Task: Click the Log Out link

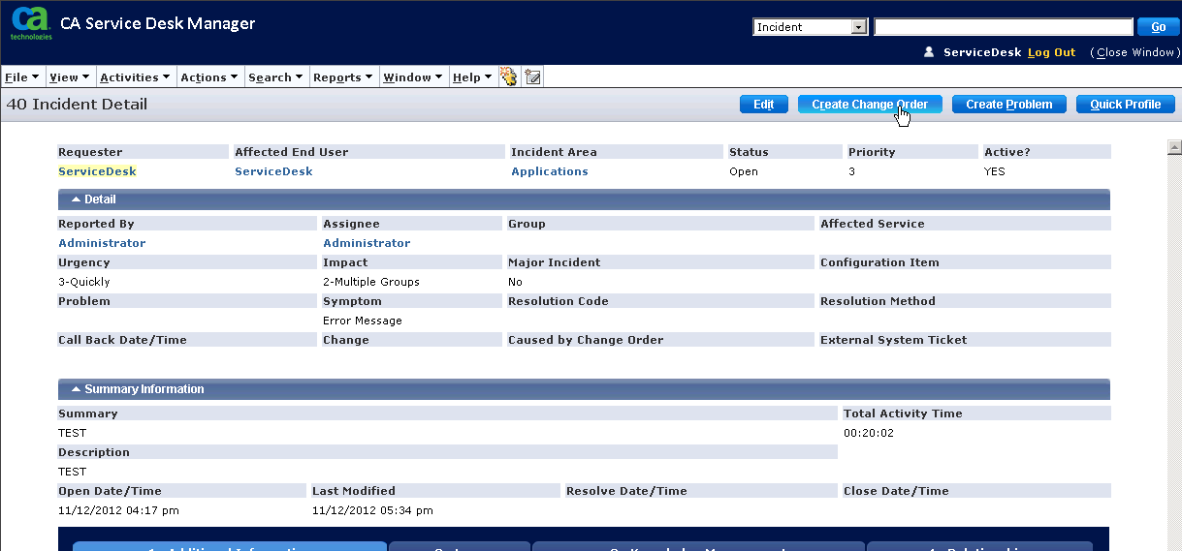Action: [1051, 52]
